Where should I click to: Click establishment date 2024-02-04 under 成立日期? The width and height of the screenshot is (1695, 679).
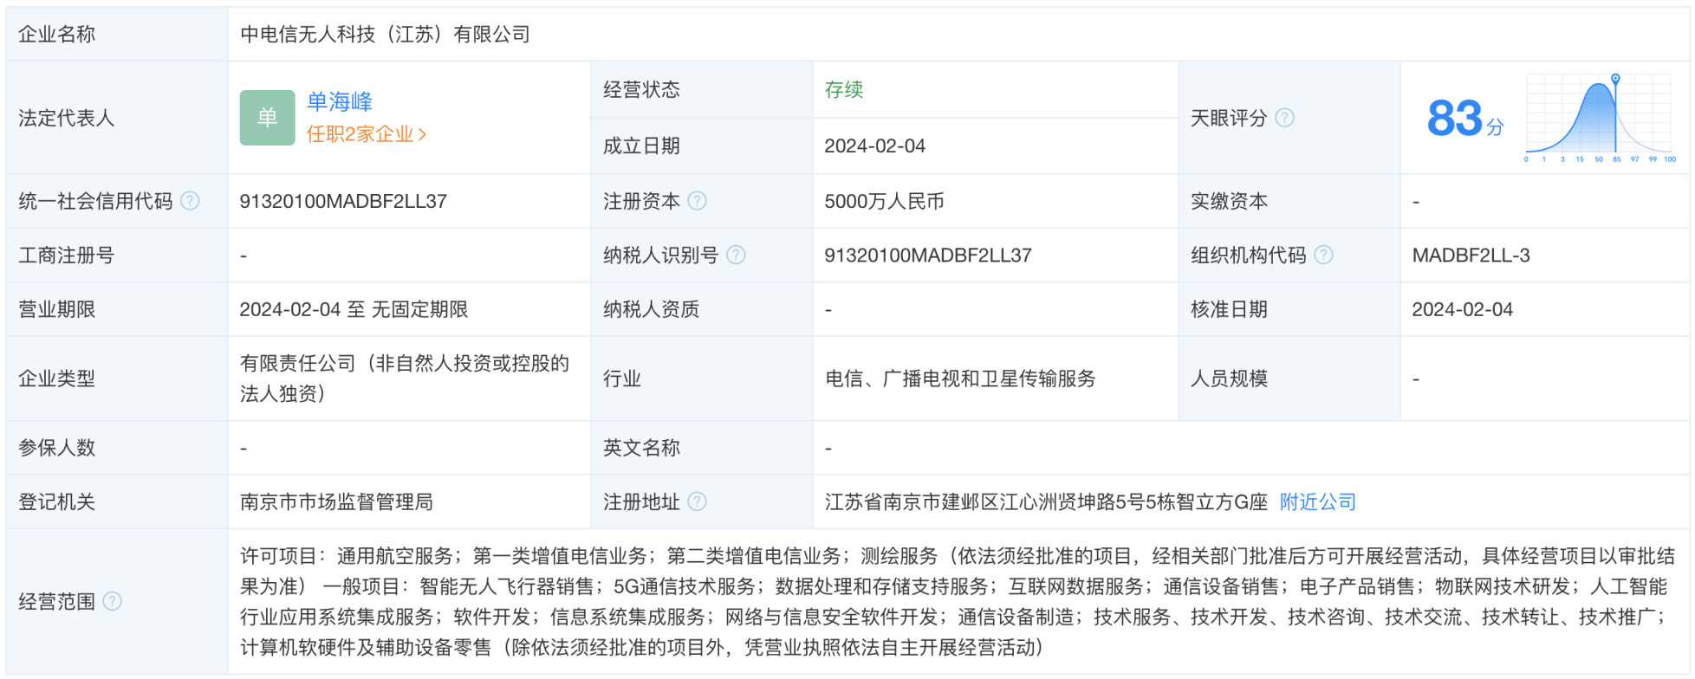(875, 145)
